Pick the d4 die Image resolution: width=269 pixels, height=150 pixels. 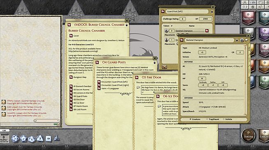coord(56,138)
